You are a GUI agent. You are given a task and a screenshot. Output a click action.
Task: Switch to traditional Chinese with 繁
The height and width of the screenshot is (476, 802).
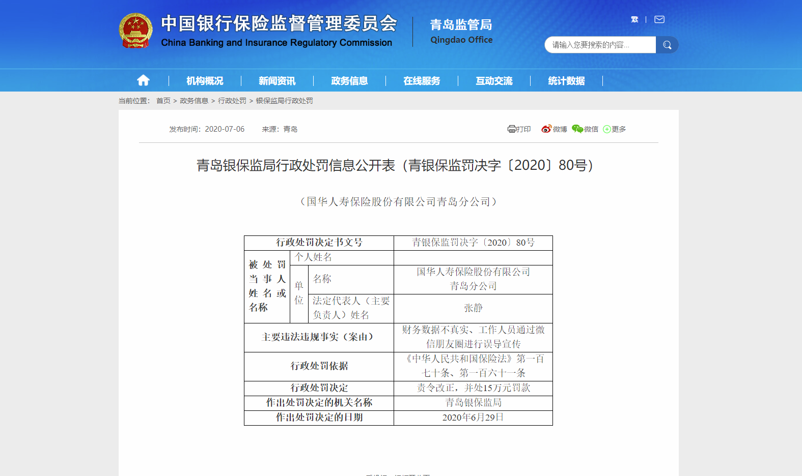[x=634, y=19]
